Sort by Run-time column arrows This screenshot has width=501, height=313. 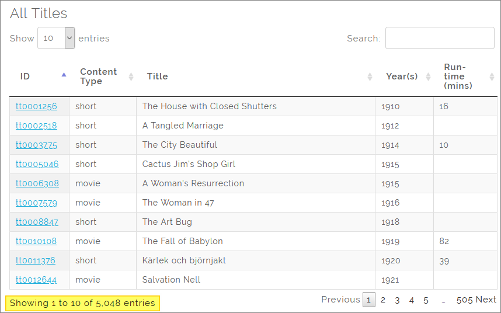(491, 76)
